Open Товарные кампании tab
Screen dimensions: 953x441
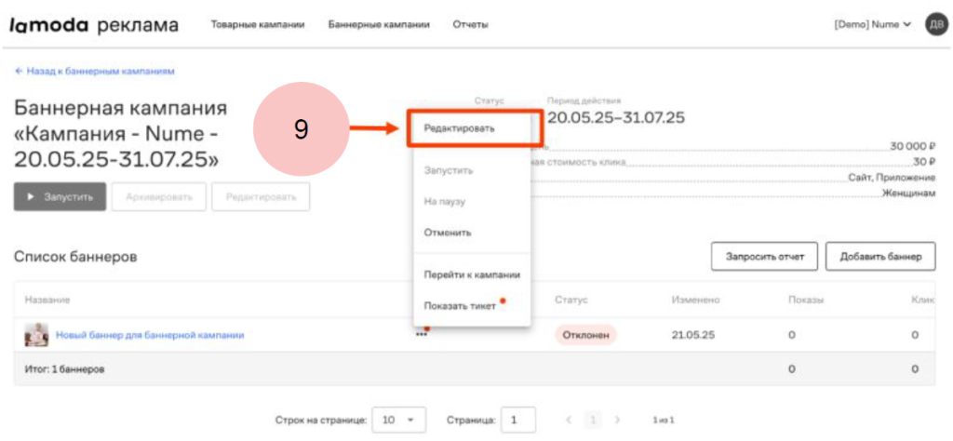pos(258,25)
